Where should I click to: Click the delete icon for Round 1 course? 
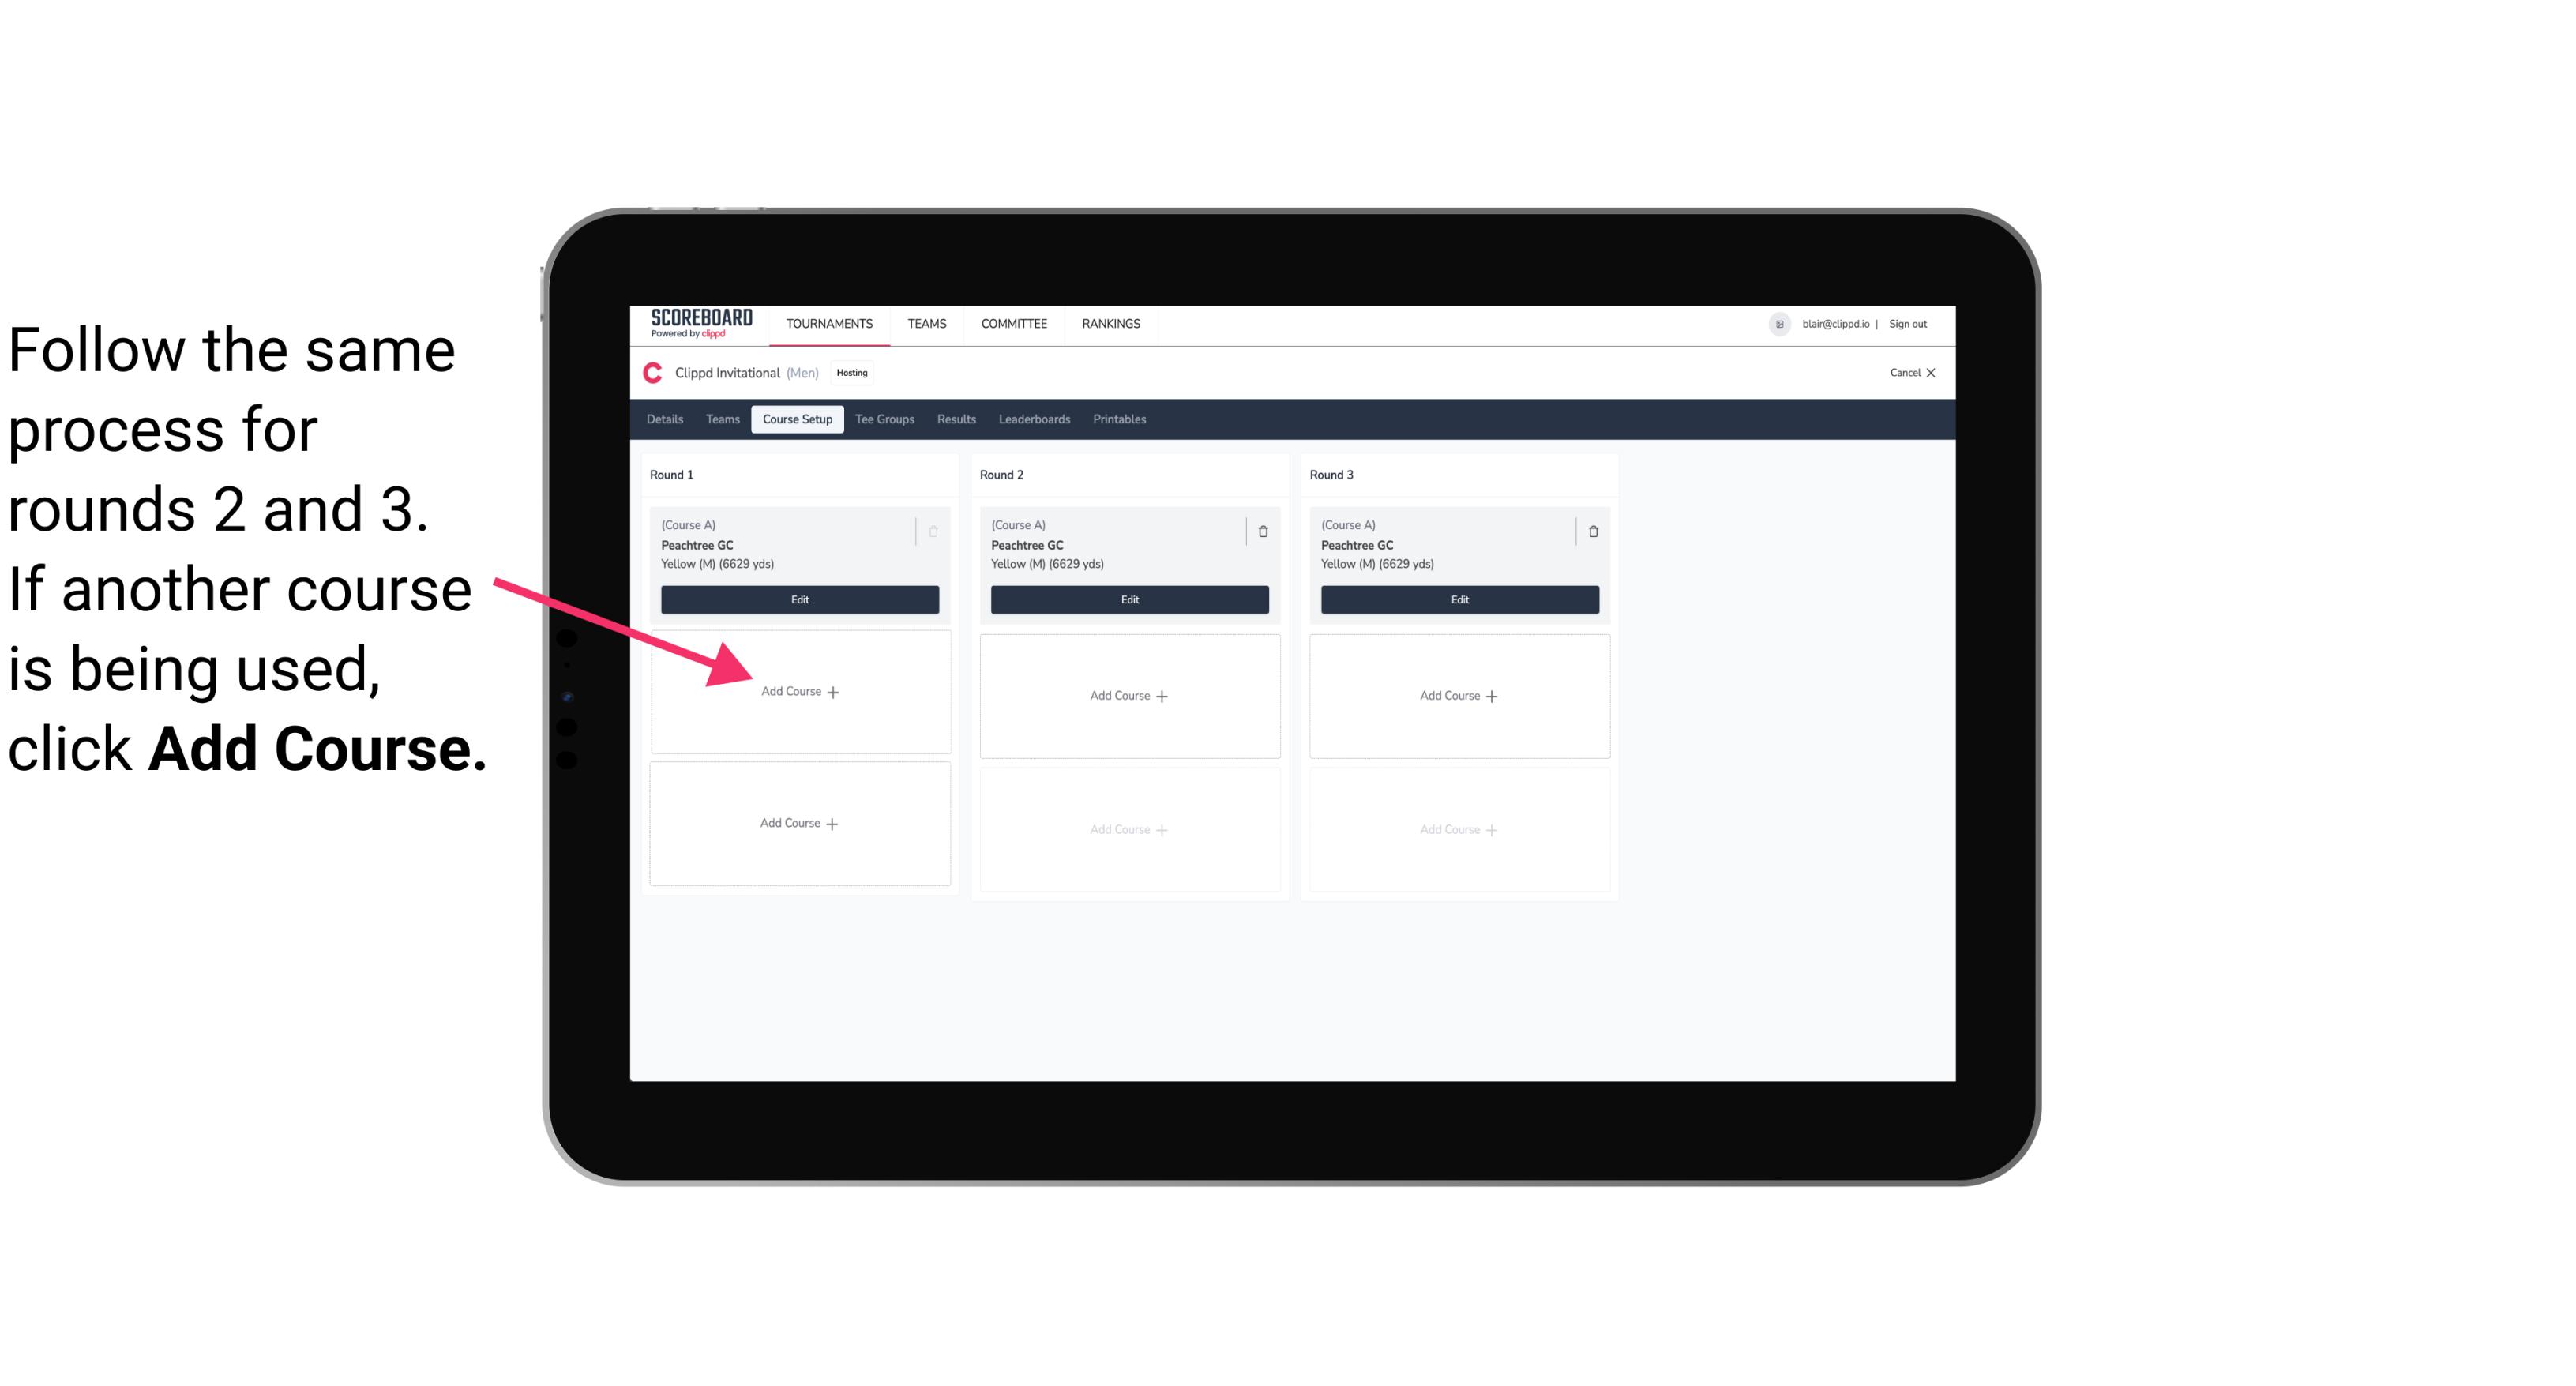pos(932,528)
